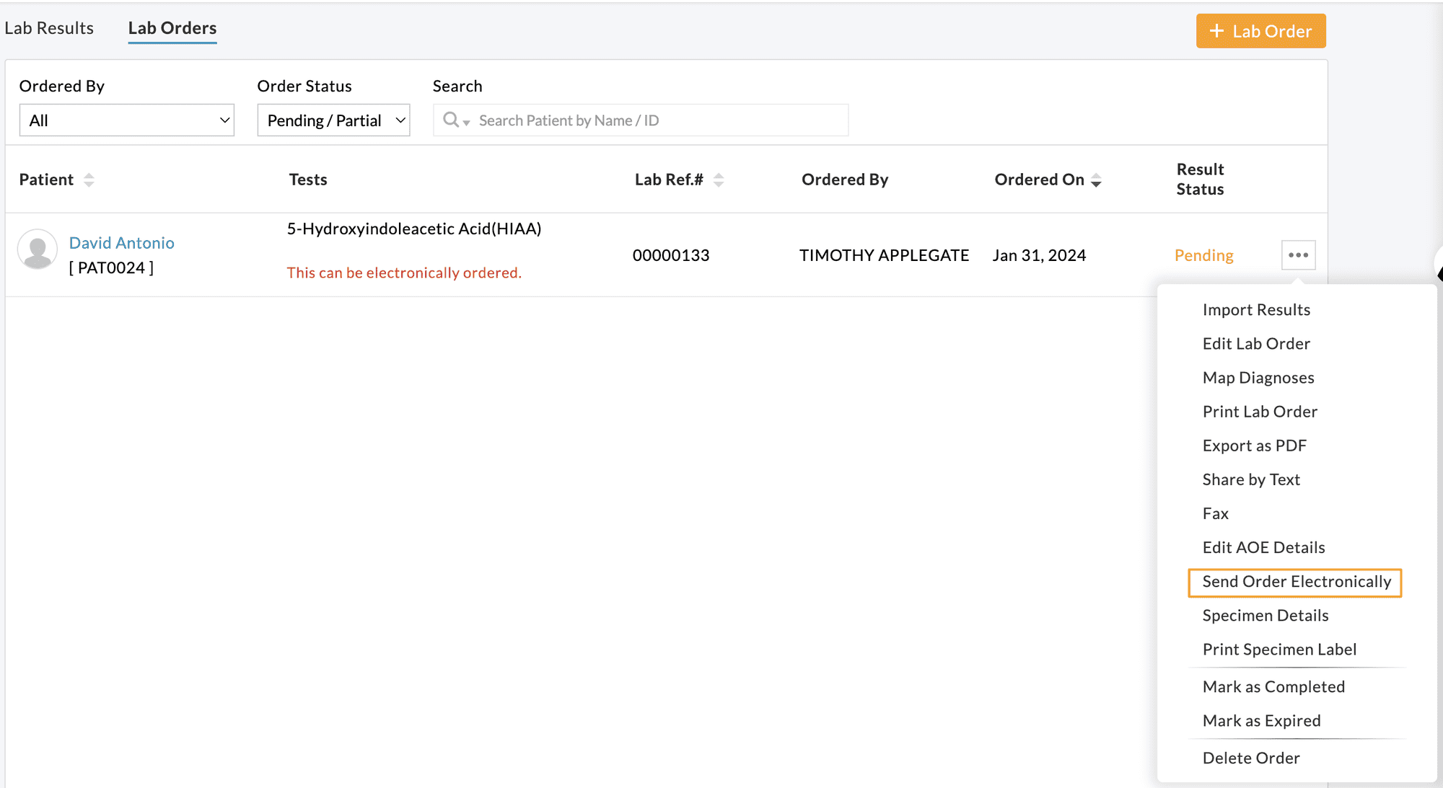The width and height of the screenshot is (1443, 788).
Task: Click inside the Search Patient input field
Action: click(649, 120)
